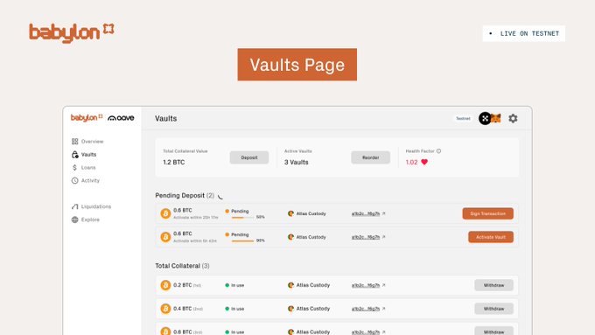This screenshot has width=595, height=335.
Task: Click Atlas Custody logo in the 0.2 BTC row
Action: (290, 285)
